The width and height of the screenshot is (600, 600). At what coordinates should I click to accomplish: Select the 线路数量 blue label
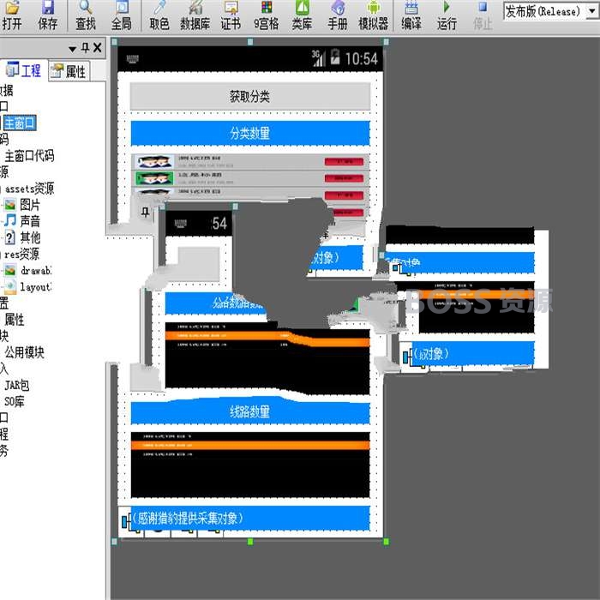[x=250, y=412]
